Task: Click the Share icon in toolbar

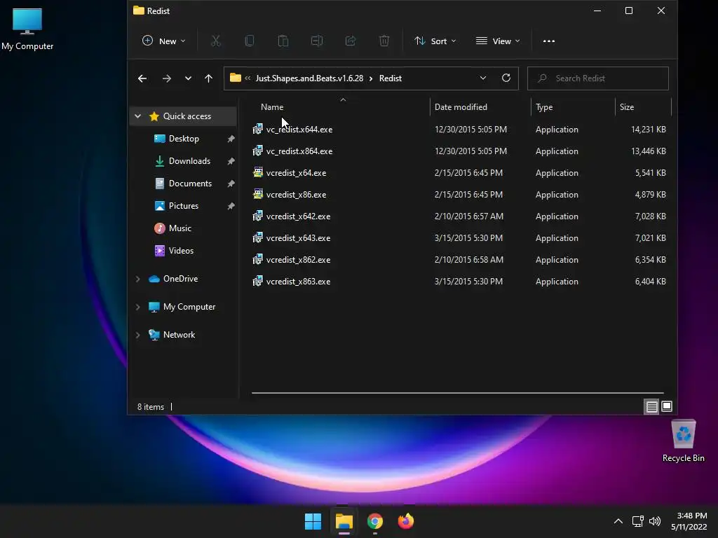Action: (351, 41)
